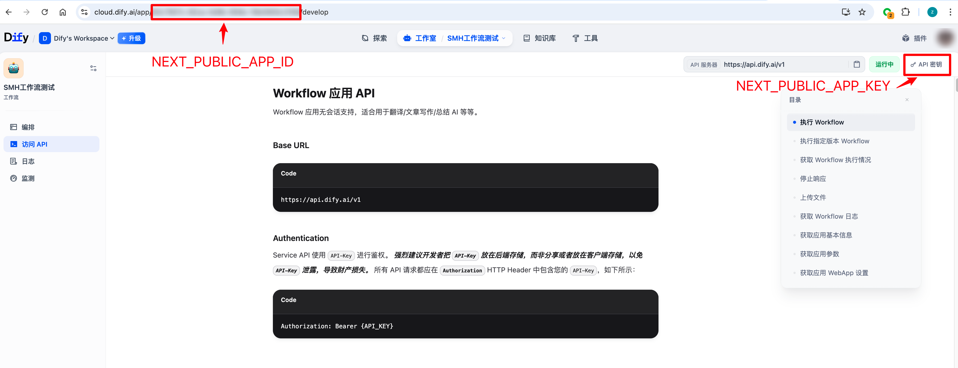958x368 pixels.
Task: Open the browser extensions puzzle icon
Action: (x=906, y=12)
